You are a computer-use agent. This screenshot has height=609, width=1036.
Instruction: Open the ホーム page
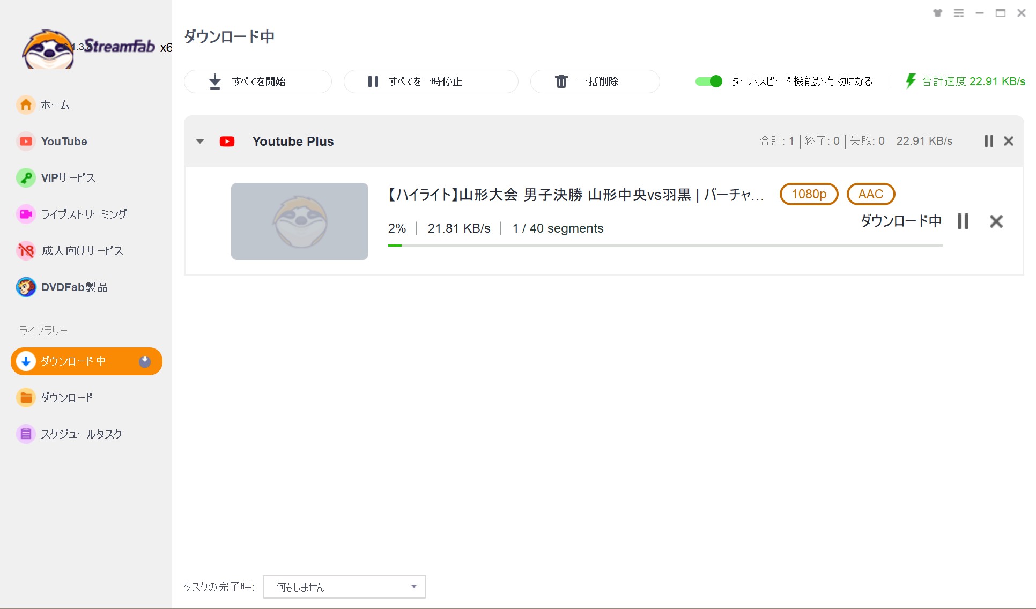click(55, 105)
